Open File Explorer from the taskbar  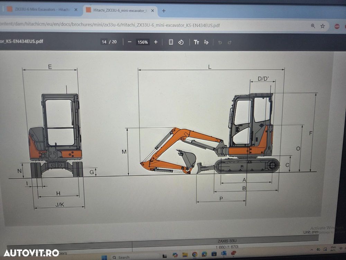(x=185, y=255)
